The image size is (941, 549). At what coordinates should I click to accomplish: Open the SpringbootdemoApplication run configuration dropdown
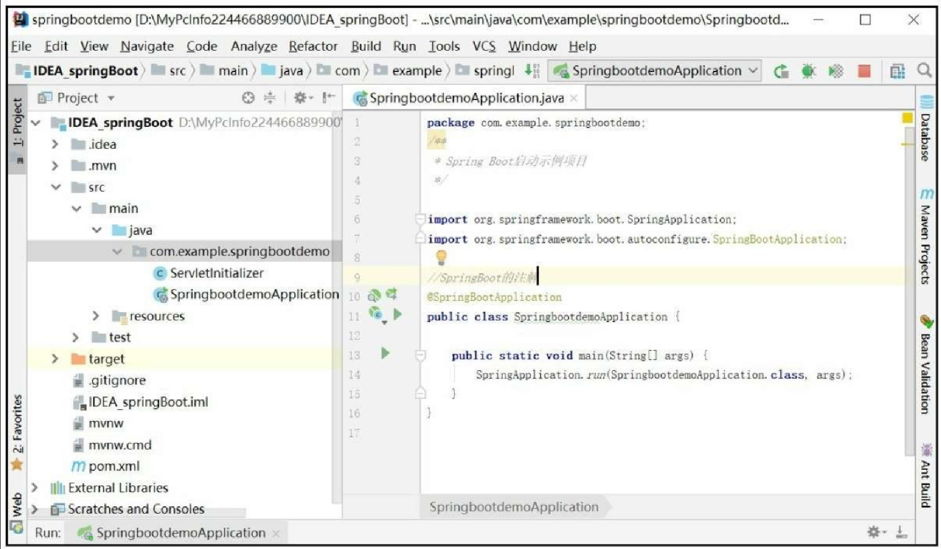tap(654, 71)
